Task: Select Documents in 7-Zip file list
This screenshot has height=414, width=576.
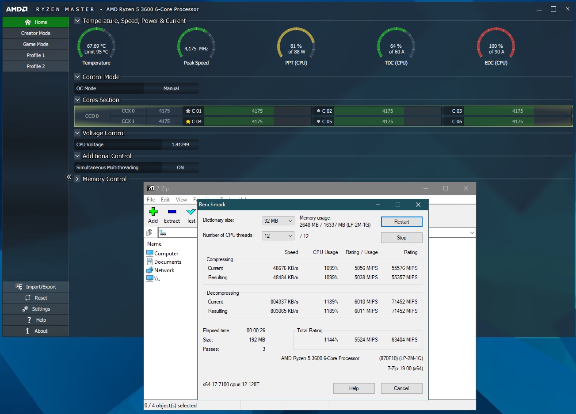Action: point(164,262)
